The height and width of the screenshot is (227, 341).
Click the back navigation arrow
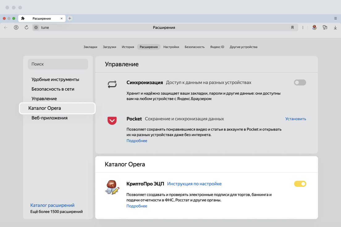[x=6, y=27]
